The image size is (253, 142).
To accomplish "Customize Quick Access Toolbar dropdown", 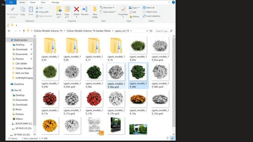I will tap(16, 25).
